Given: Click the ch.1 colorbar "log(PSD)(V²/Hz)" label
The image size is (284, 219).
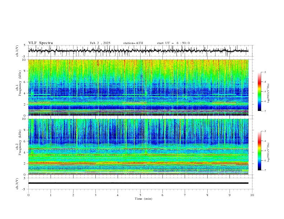Looking at the screenshot, I should (x=268, y=93).
